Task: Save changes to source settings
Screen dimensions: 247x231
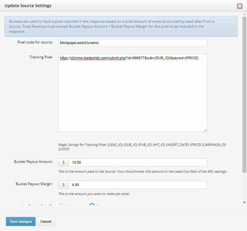Action: [21, 221]
